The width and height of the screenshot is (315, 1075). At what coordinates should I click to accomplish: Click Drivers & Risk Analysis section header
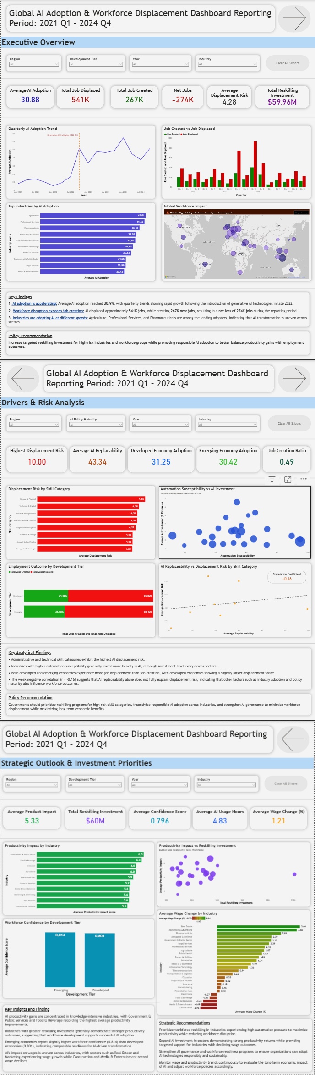click(x=43, y=403)
